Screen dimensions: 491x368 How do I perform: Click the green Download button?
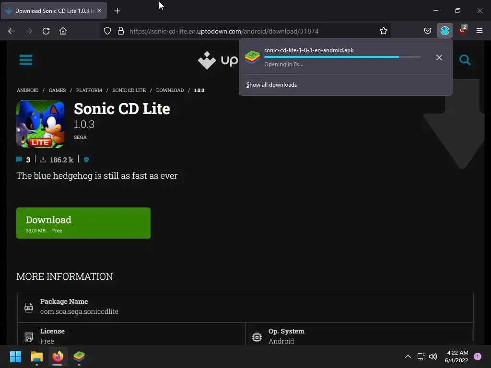click(x=83, y=223)
